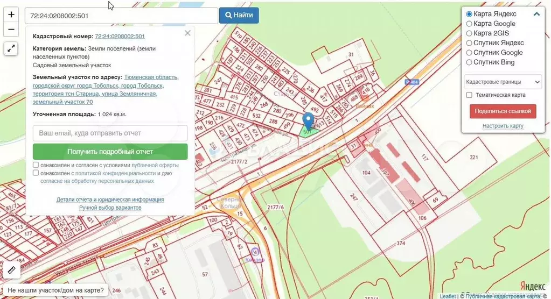Toggle fullscreen map mode

pos(11,48)
